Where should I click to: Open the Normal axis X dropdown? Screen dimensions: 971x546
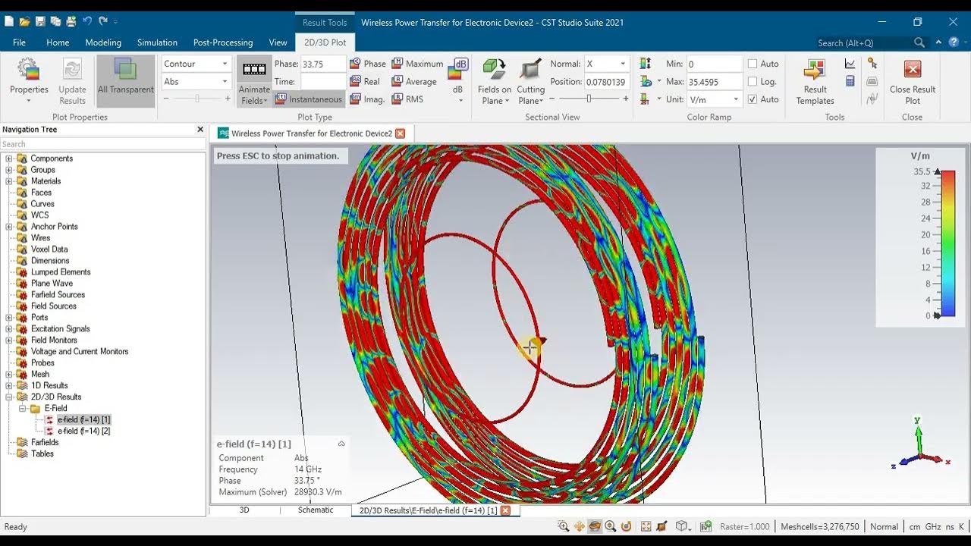tap(606, 64)
